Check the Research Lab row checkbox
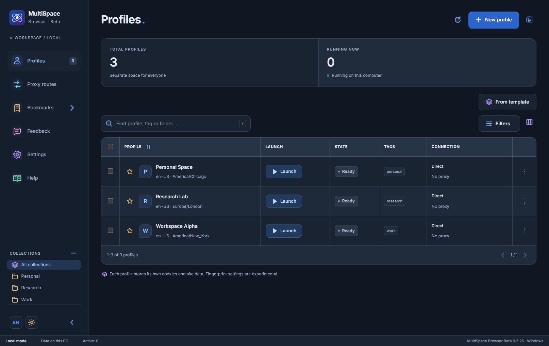This screenshot has height=346, width=549. [x=111, y=201]
